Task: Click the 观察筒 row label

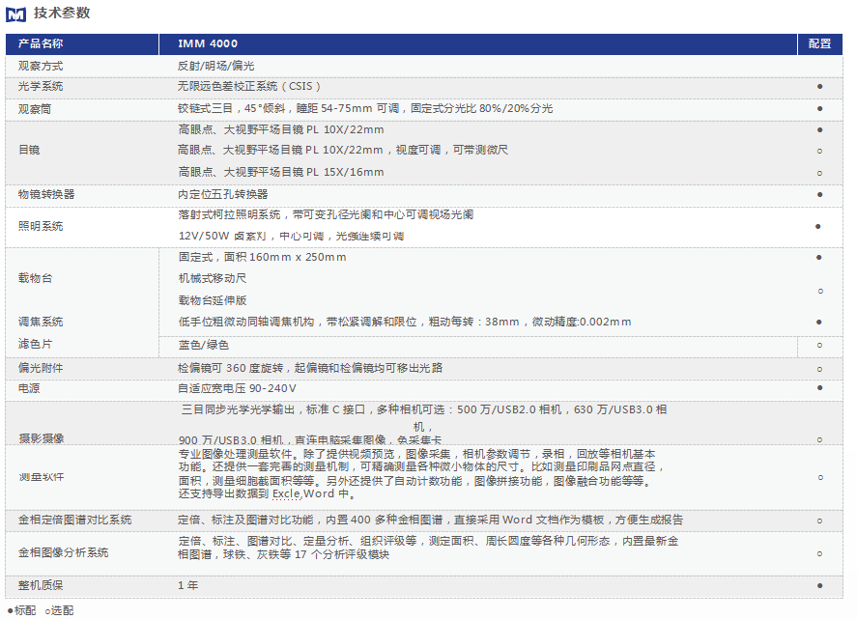Action: pyautogui.click(x=35, y=109)
